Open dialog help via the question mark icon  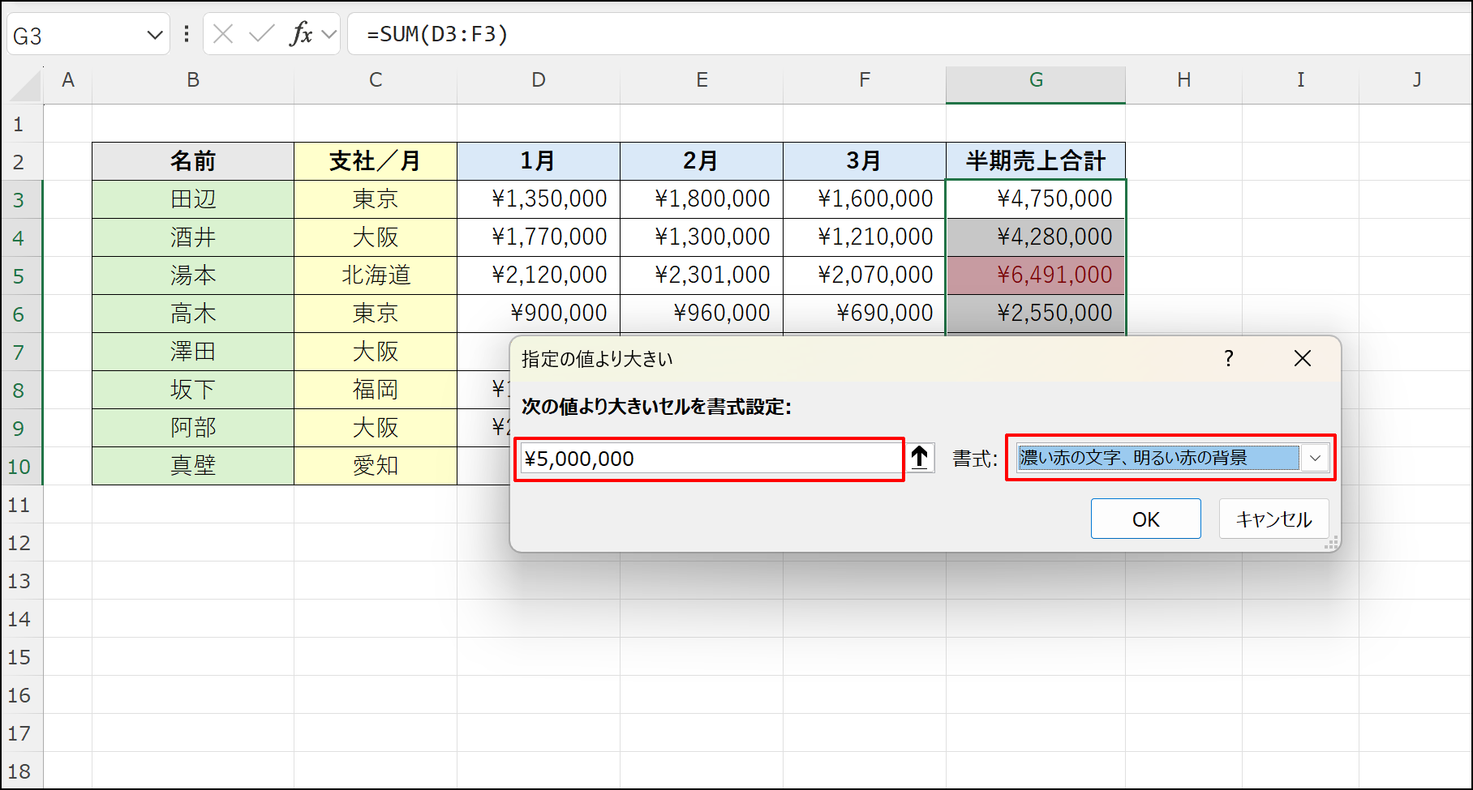point(1230,357)
